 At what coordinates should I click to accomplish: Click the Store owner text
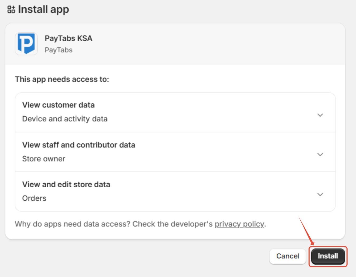[x=44, y=159]
